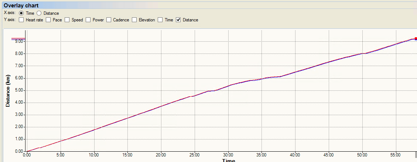417x162 pixels.
Task: Click the scrollbar thumb at the chart's right edge
Action: 416,155
